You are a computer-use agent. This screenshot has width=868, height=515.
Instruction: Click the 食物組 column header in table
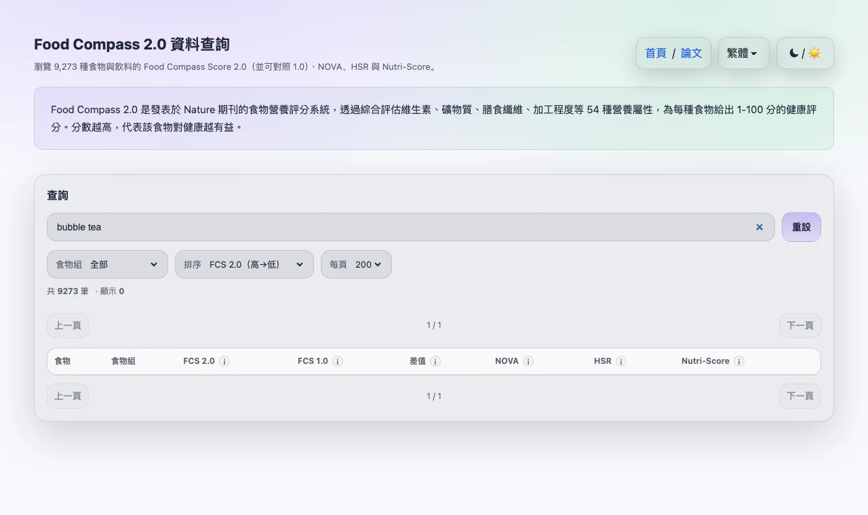click(x=123, y=361)
